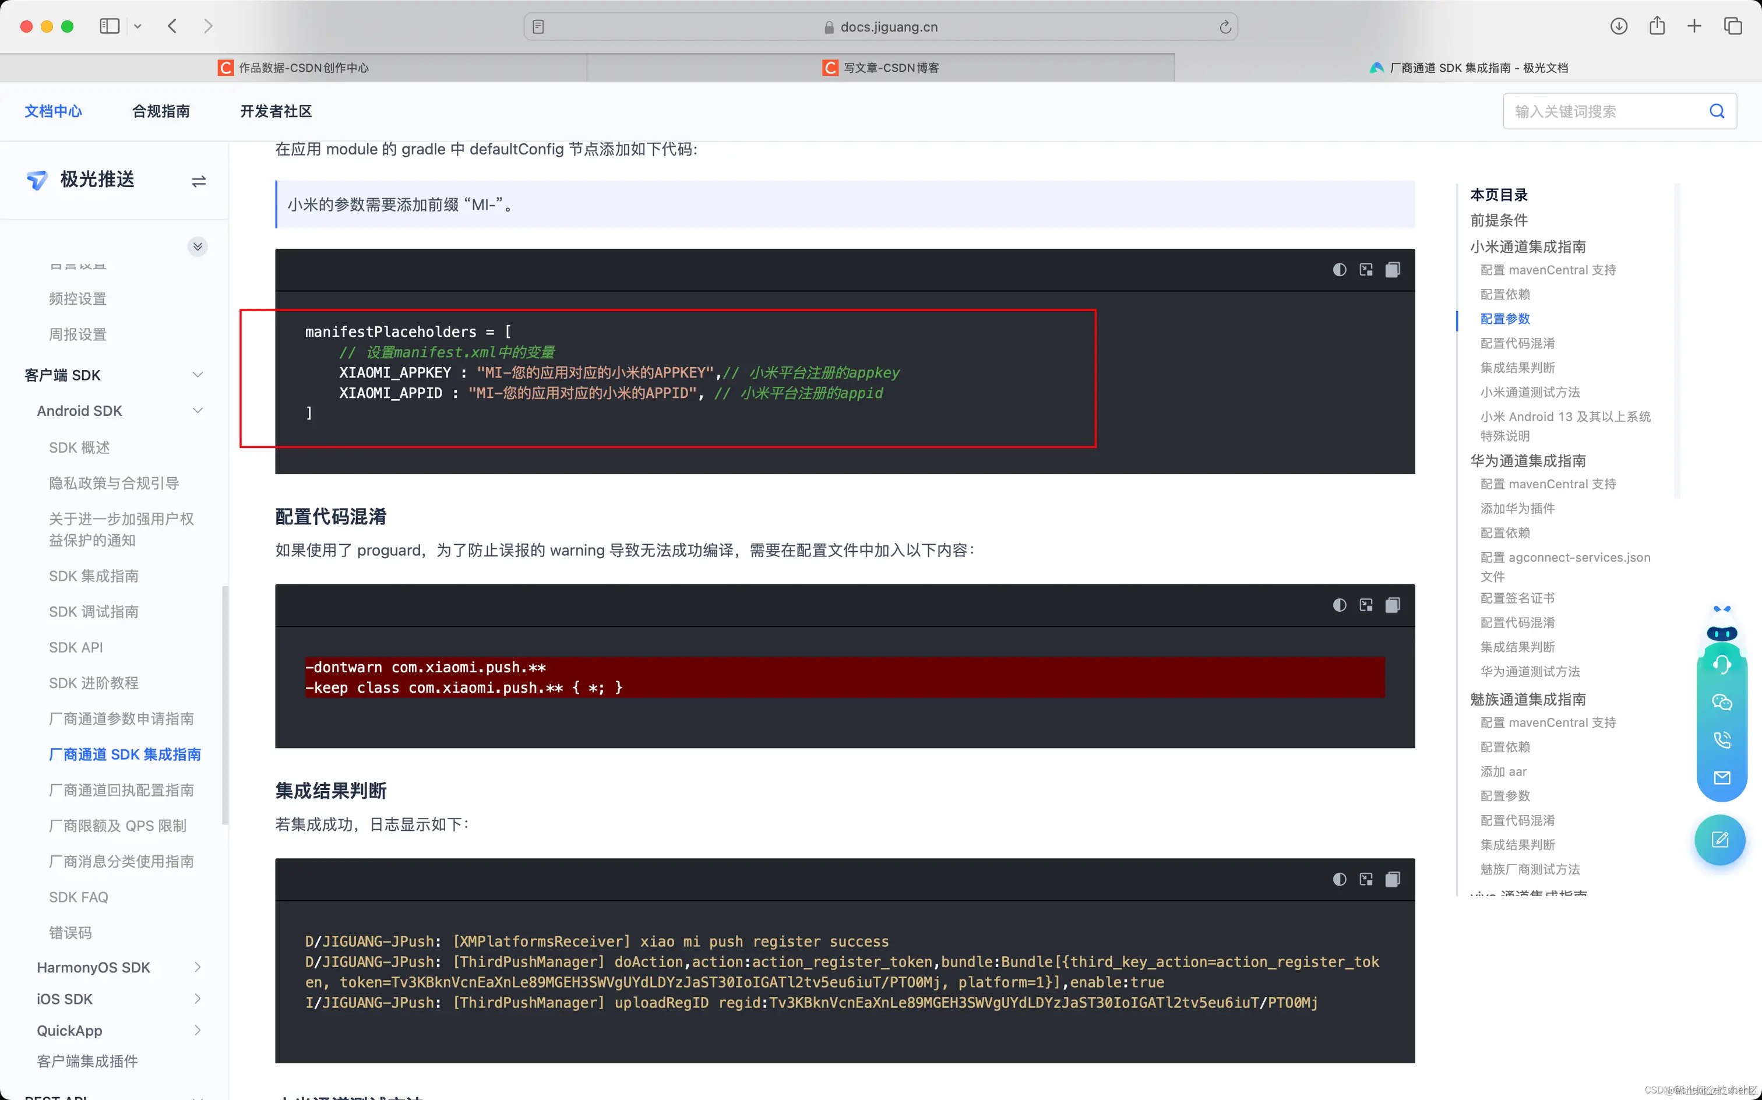Click the phone contact floating icon
This screenshot has width=1762, height=1100.
point(1721,740)
